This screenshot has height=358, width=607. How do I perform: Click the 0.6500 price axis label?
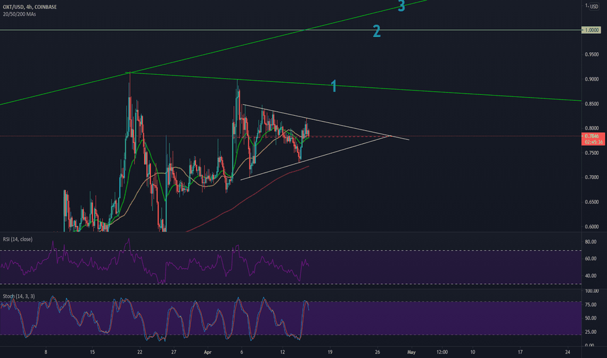591,202
